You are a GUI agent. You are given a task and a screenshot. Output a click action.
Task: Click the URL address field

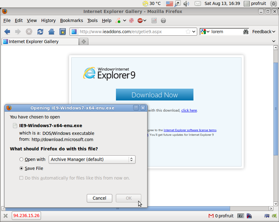132,32
